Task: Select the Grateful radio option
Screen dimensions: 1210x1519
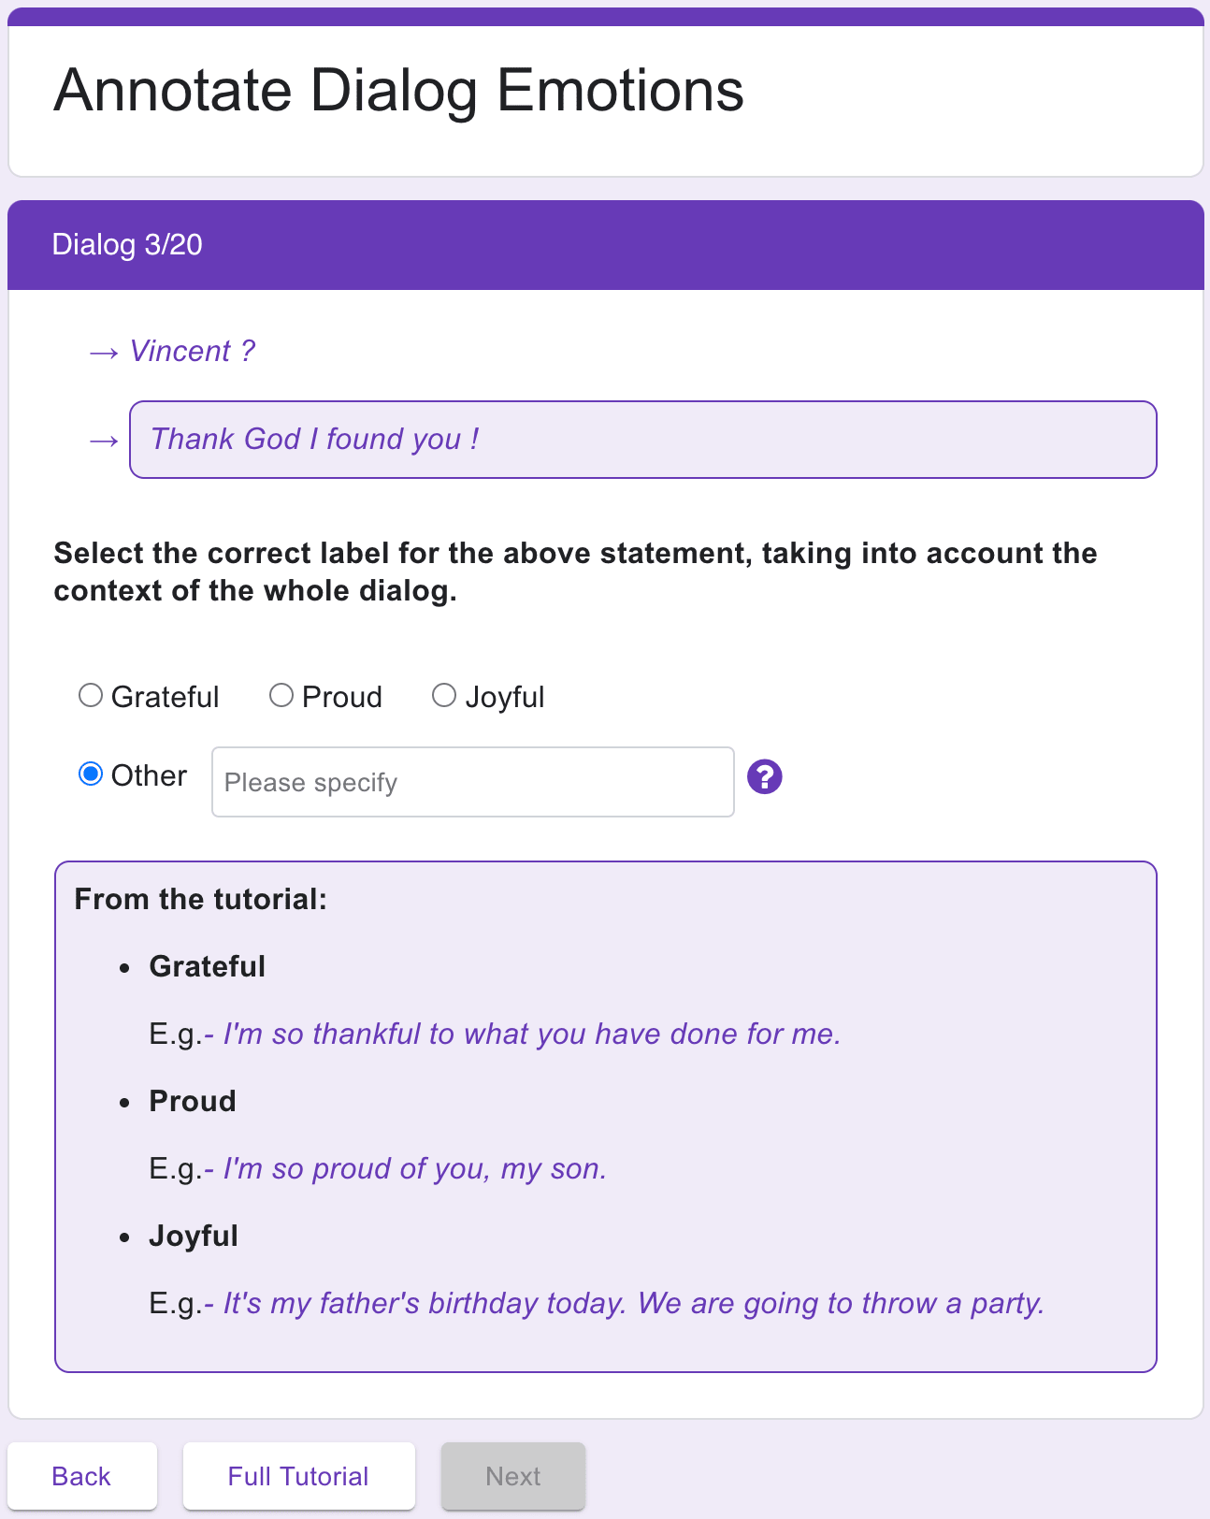Action: click(91, 695)
